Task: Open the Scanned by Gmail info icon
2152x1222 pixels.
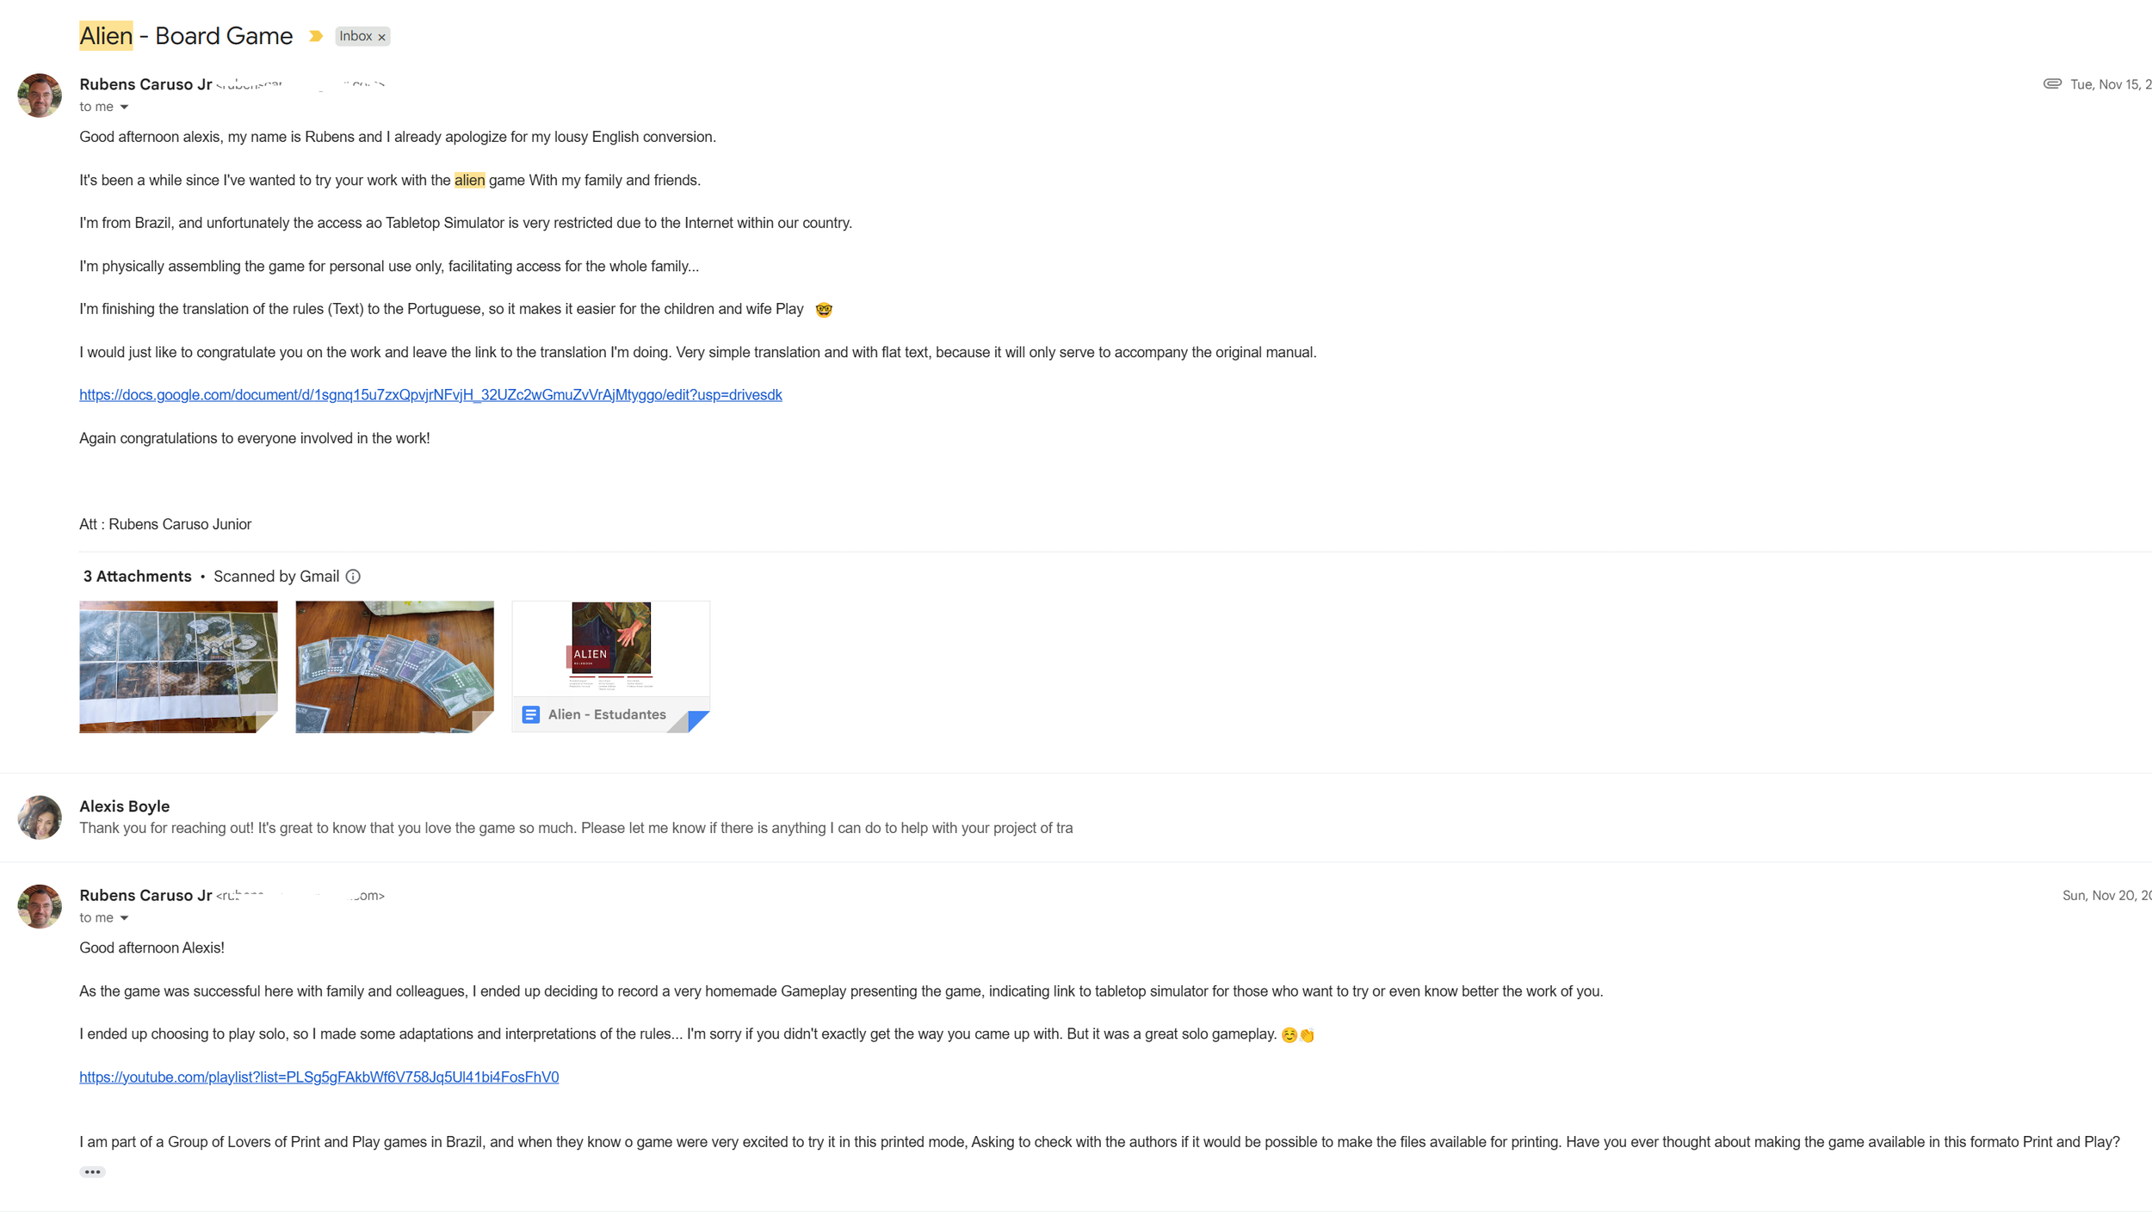Action: 353,577
